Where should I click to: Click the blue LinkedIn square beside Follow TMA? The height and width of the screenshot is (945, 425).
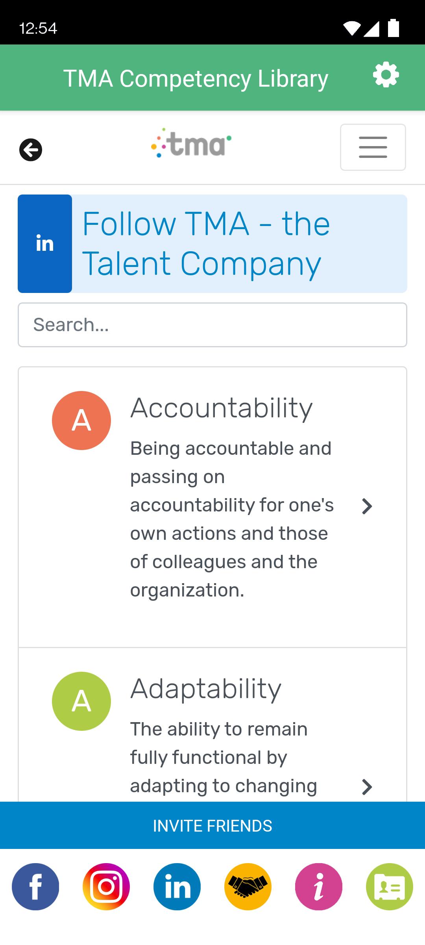point(45,244)
